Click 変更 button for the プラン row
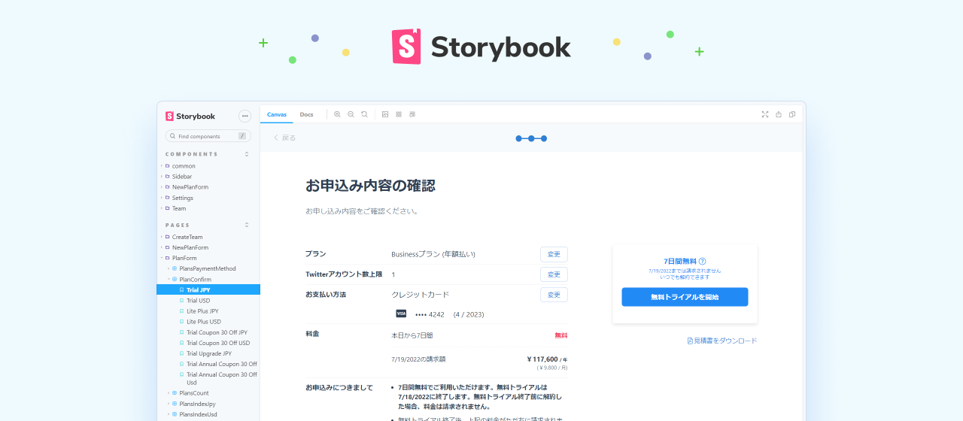963x421 pixels. coord(554,254)
